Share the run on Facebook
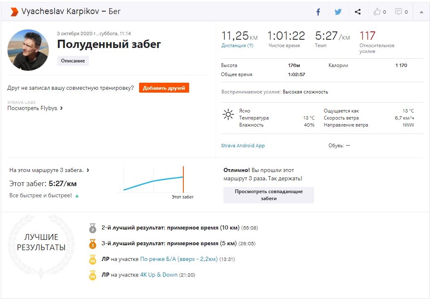430x299 pixels. (x=318, y=12)
